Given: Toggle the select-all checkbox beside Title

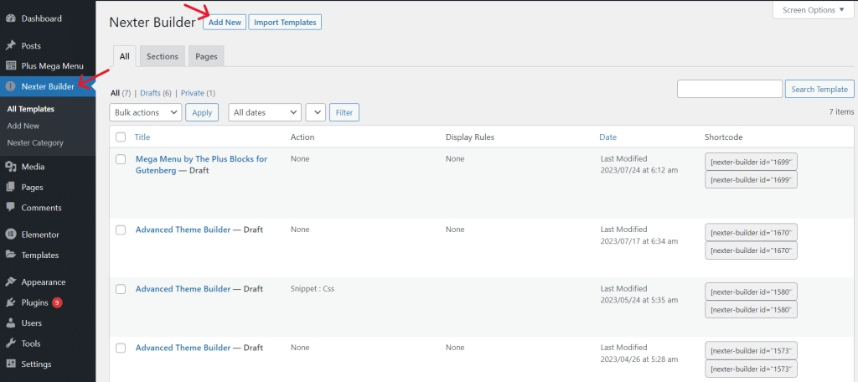Looking at the screenshot, I should pyautogui.click(x=121, y=137).
